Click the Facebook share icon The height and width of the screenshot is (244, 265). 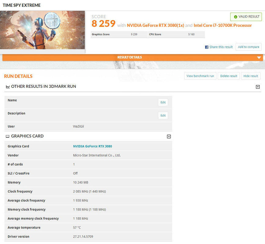coord(207,47)
